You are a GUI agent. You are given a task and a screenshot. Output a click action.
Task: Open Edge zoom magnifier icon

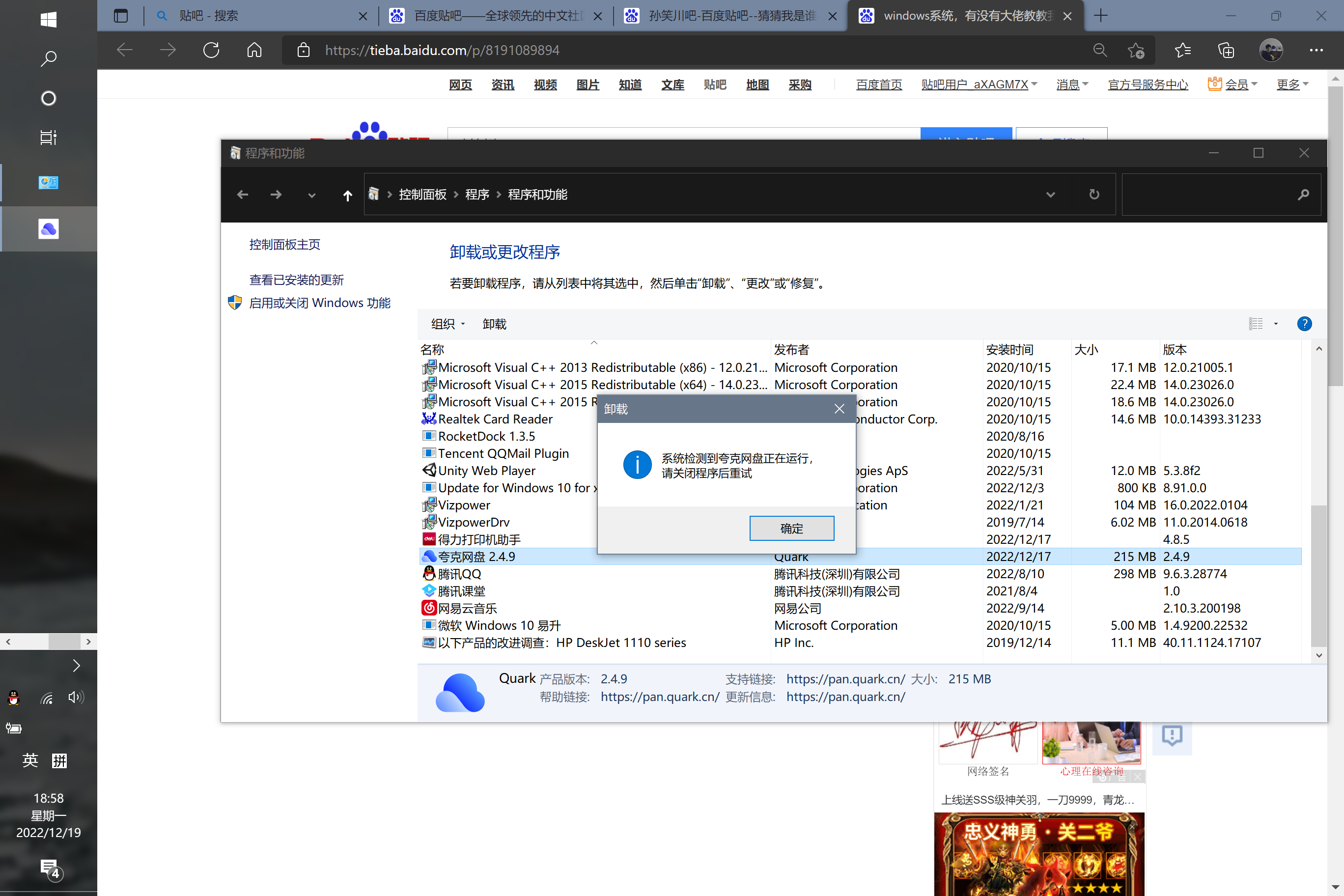coord(1100,50)
